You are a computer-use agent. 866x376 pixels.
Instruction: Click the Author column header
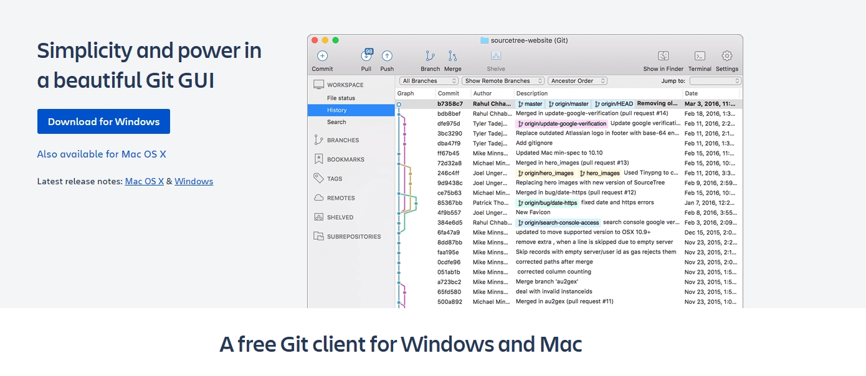click(x=482, y=93)
